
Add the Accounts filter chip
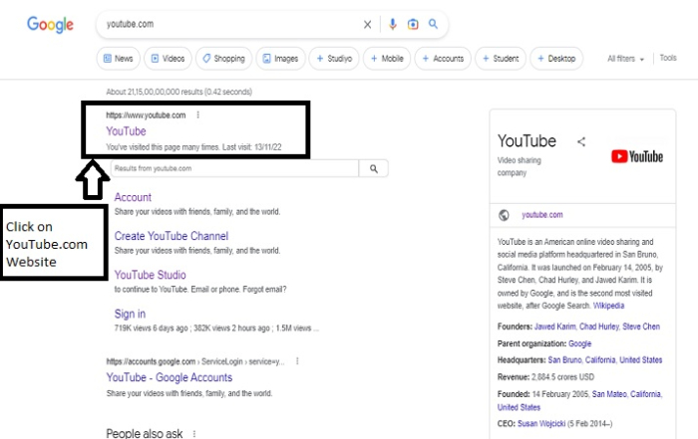click(x=443, y=59)
